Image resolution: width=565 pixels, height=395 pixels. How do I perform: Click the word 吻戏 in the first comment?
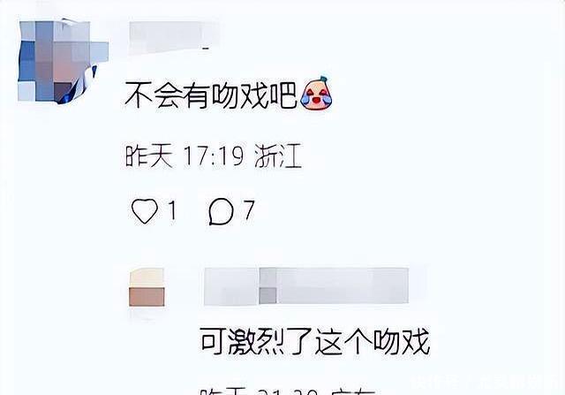[x=240, y=95]
